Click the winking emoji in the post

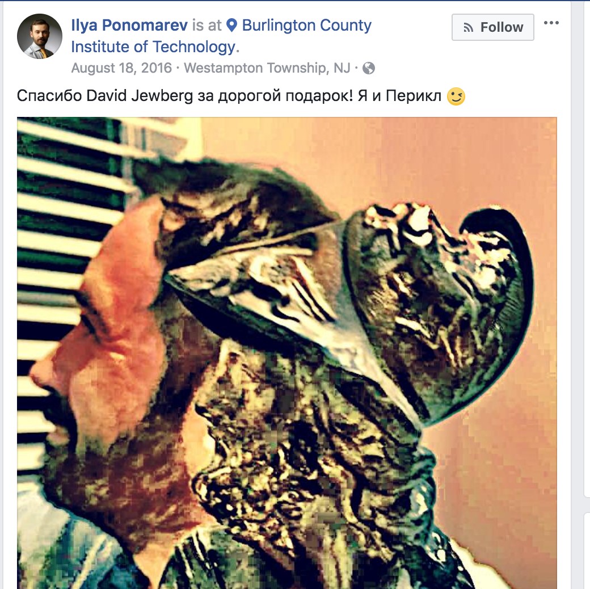(x=456, y=96)
